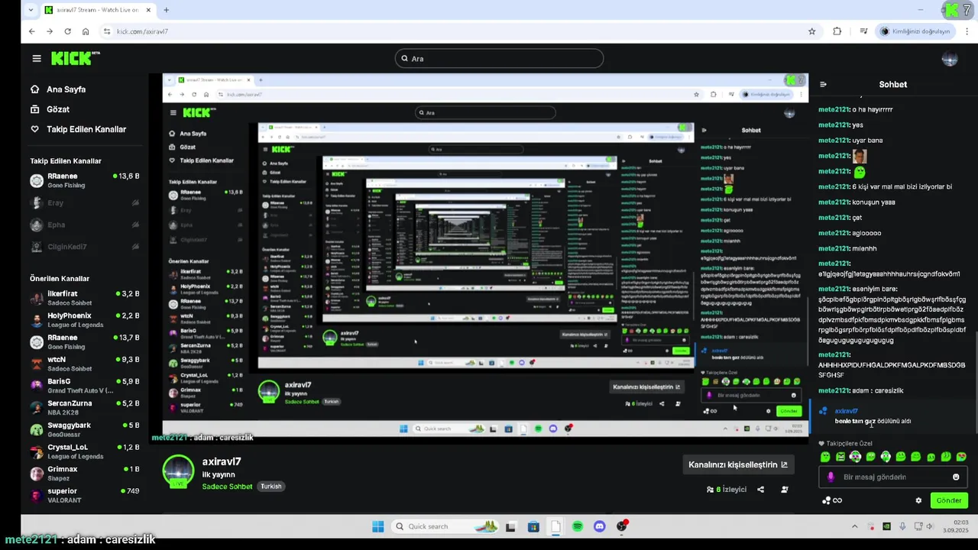Open HolyPhoenix League of Legends channel

click(x=84, y=320)
